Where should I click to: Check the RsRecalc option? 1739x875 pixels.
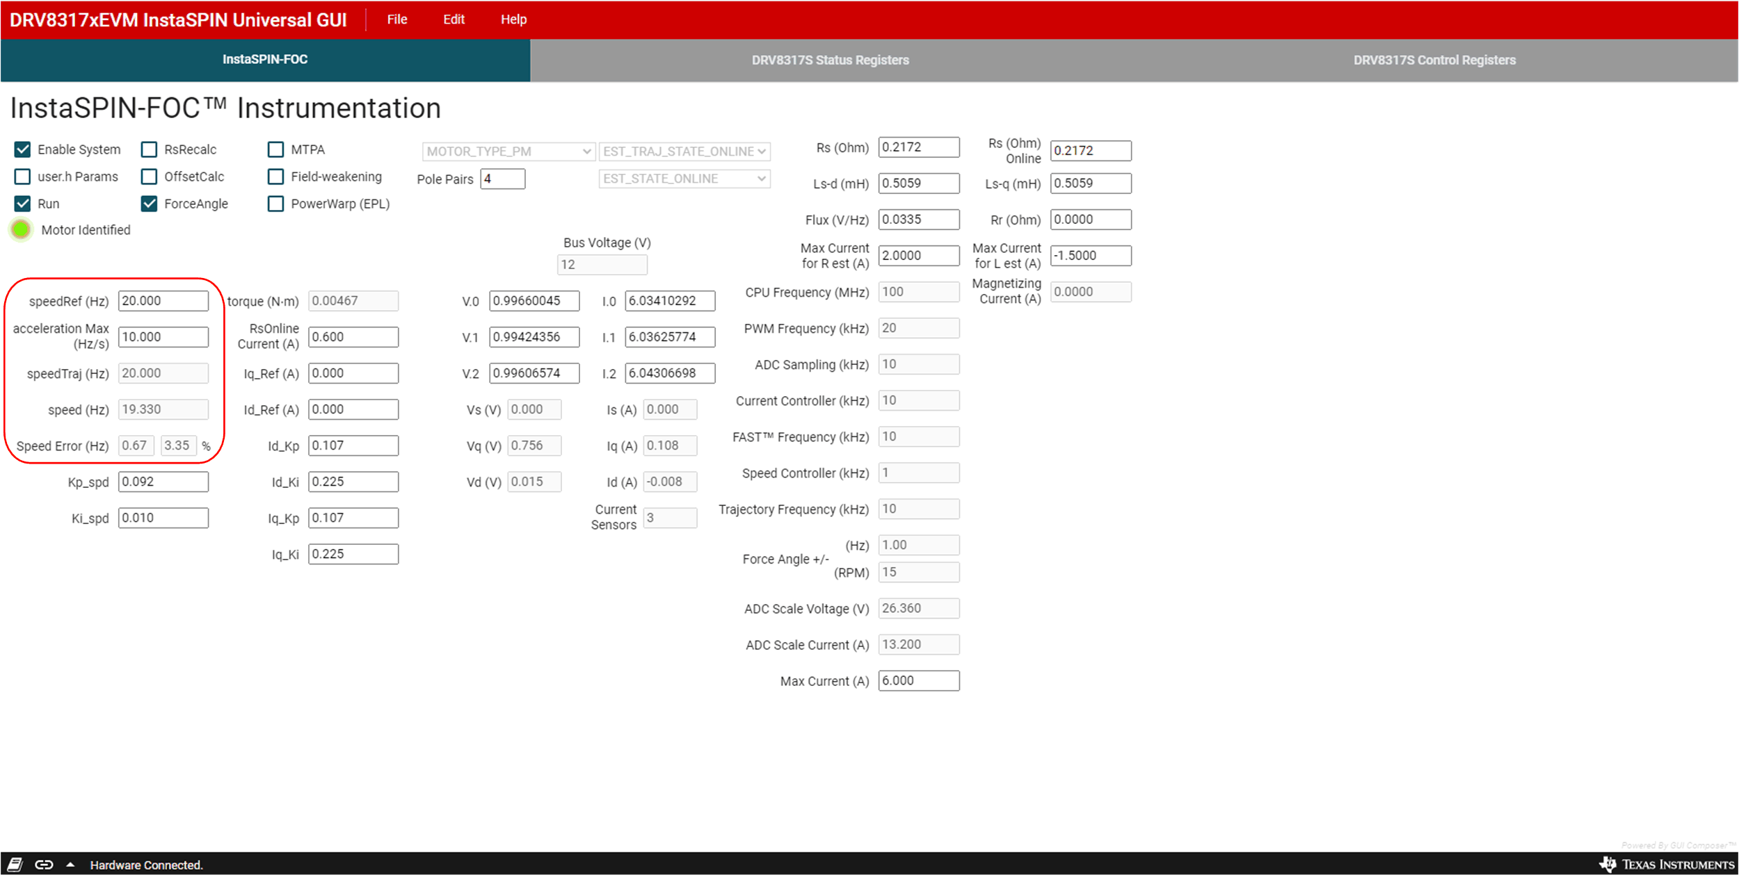pyautogui.click(x=149, y=149)
